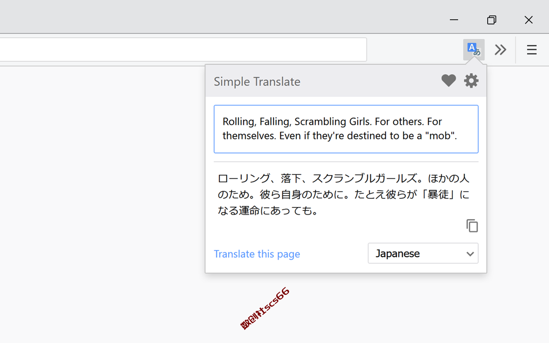Screen dimensions: 549x343
Task: Open the browser hamburger menu
Action: [x=532, y=50]
